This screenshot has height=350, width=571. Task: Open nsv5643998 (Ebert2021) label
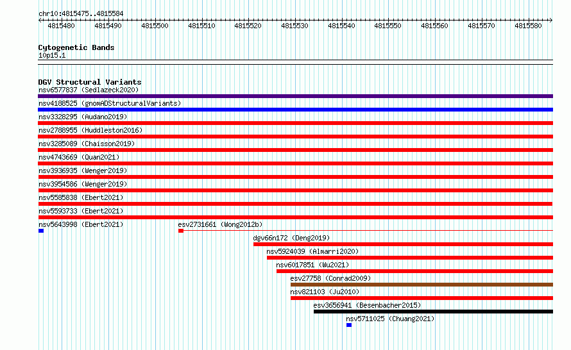coord(81,224)
